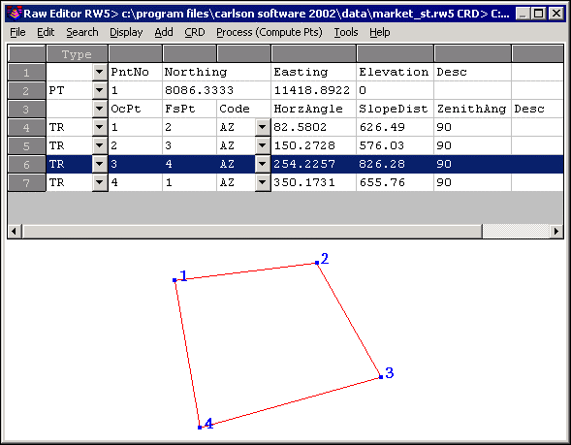This screenshot has height=445, width=571.
Task: Select row header 7
Action: click(26, 182)
